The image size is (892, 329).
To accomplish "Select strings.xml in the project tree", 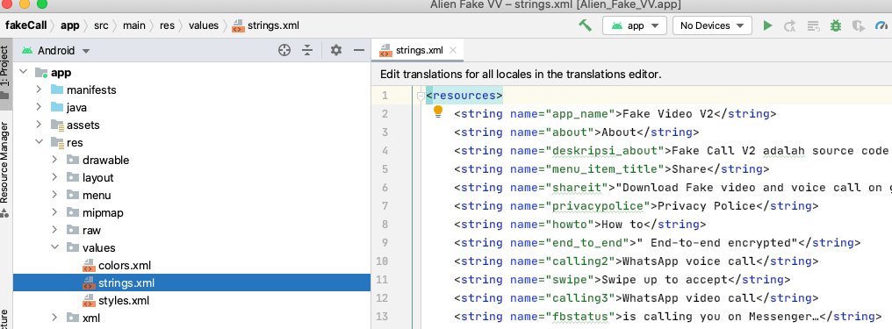I will 191,283.
